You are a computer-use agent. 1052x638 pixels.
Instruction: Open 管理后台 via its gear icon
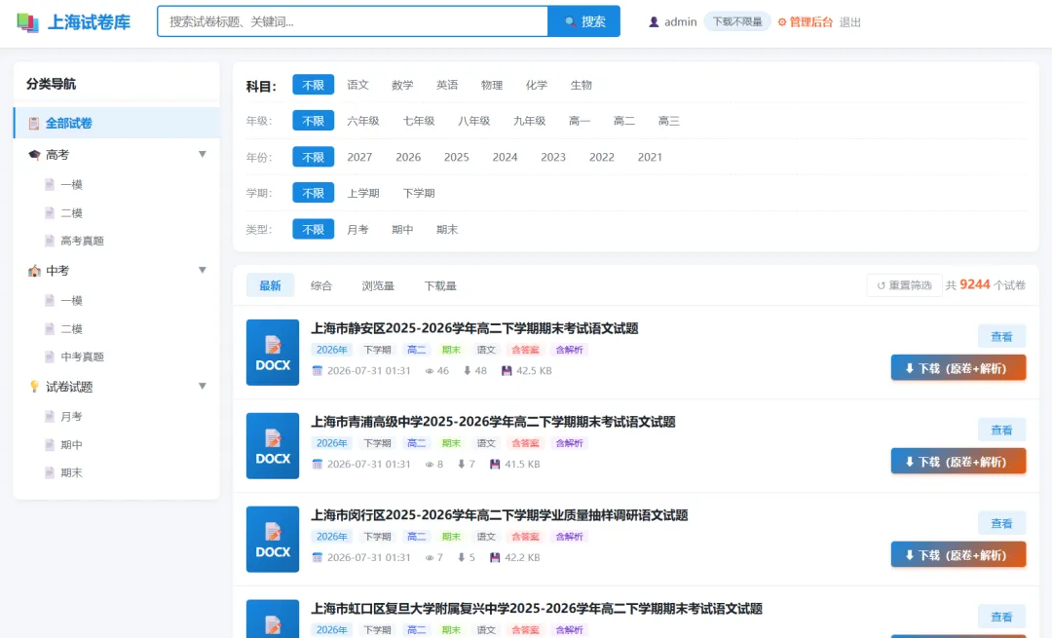781,22
